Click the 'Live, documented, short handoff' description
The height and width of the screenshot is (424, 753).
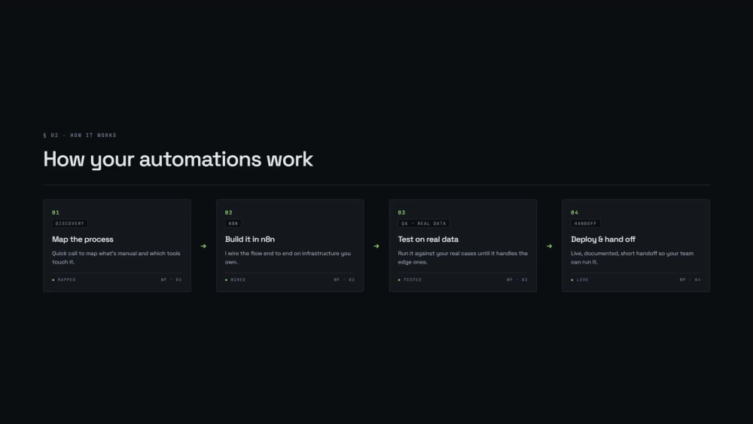632,258
